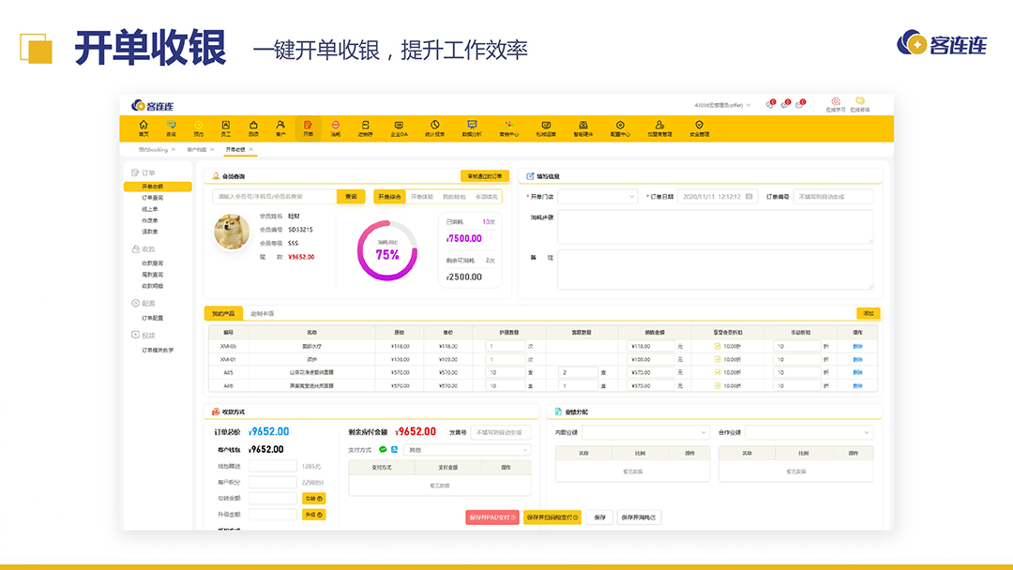Select the 智能硬件 icon

(582, 128)
